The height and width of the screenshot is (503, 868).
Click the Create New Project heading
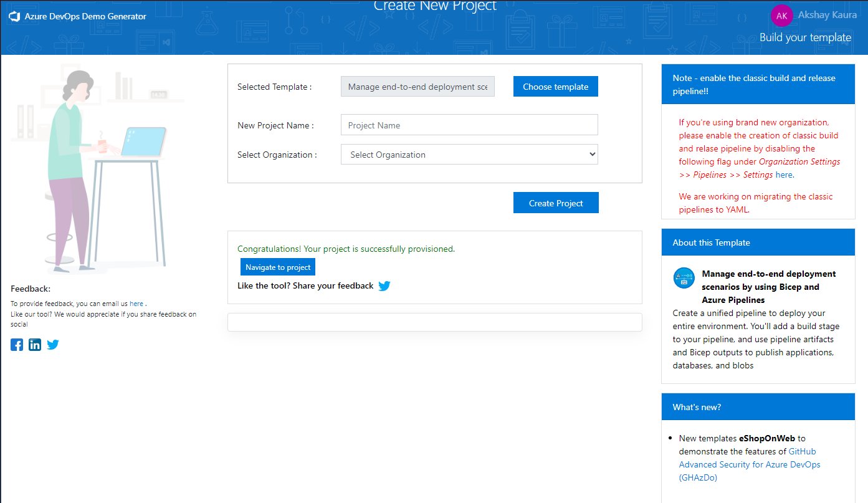point(435,6)
